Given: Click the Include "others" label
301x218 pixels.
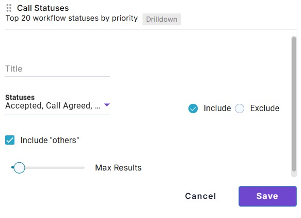Looking at the screenshot, I should pos(50,140).
